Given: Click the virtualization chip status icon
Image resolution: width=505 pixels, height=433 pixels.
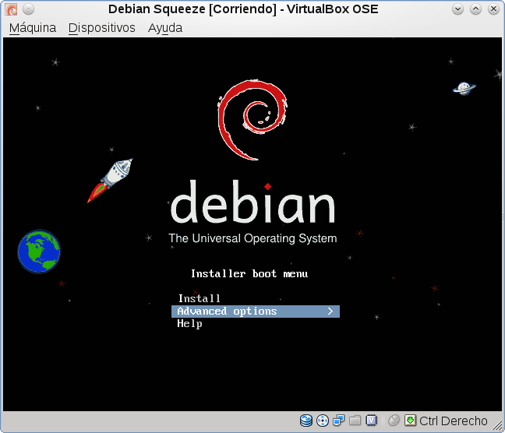Looking at the screenshot, I should click(371, 421).
